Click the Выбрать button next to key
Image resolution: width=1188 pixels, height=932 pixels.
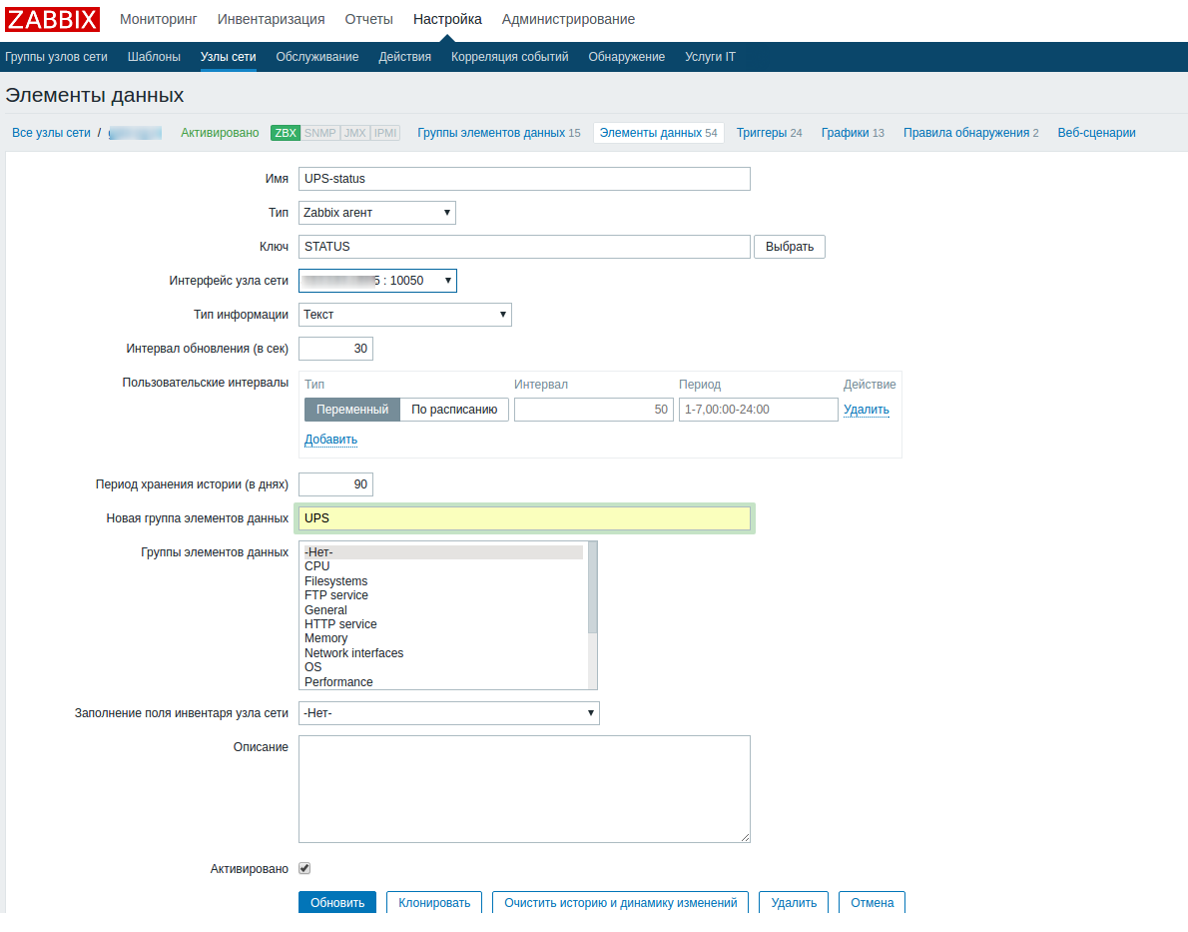click(x=789, y=247)
